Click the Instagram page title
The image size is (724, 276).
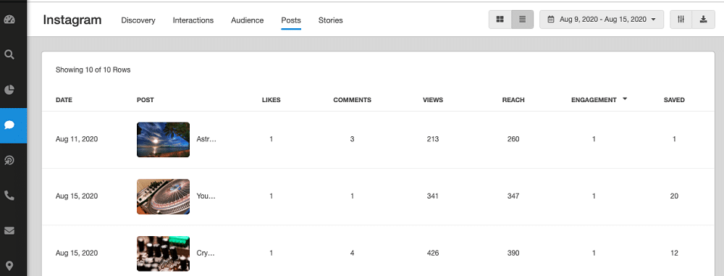(x=72, y=20)
